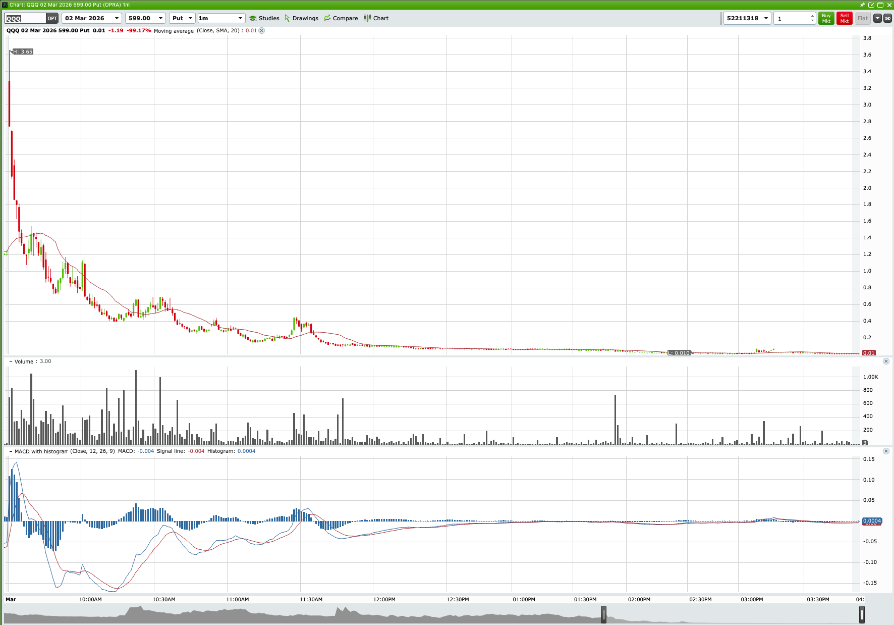Click the OPT badge next to symbol field
This screenshot has height=625, width=894.
point(52,18)
